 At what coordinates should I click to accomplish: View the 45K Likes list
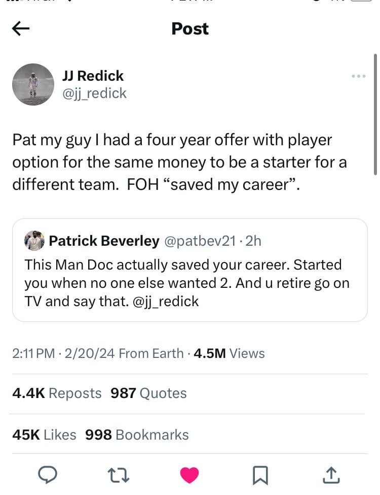pyautogui.click(x=44, y=435)
